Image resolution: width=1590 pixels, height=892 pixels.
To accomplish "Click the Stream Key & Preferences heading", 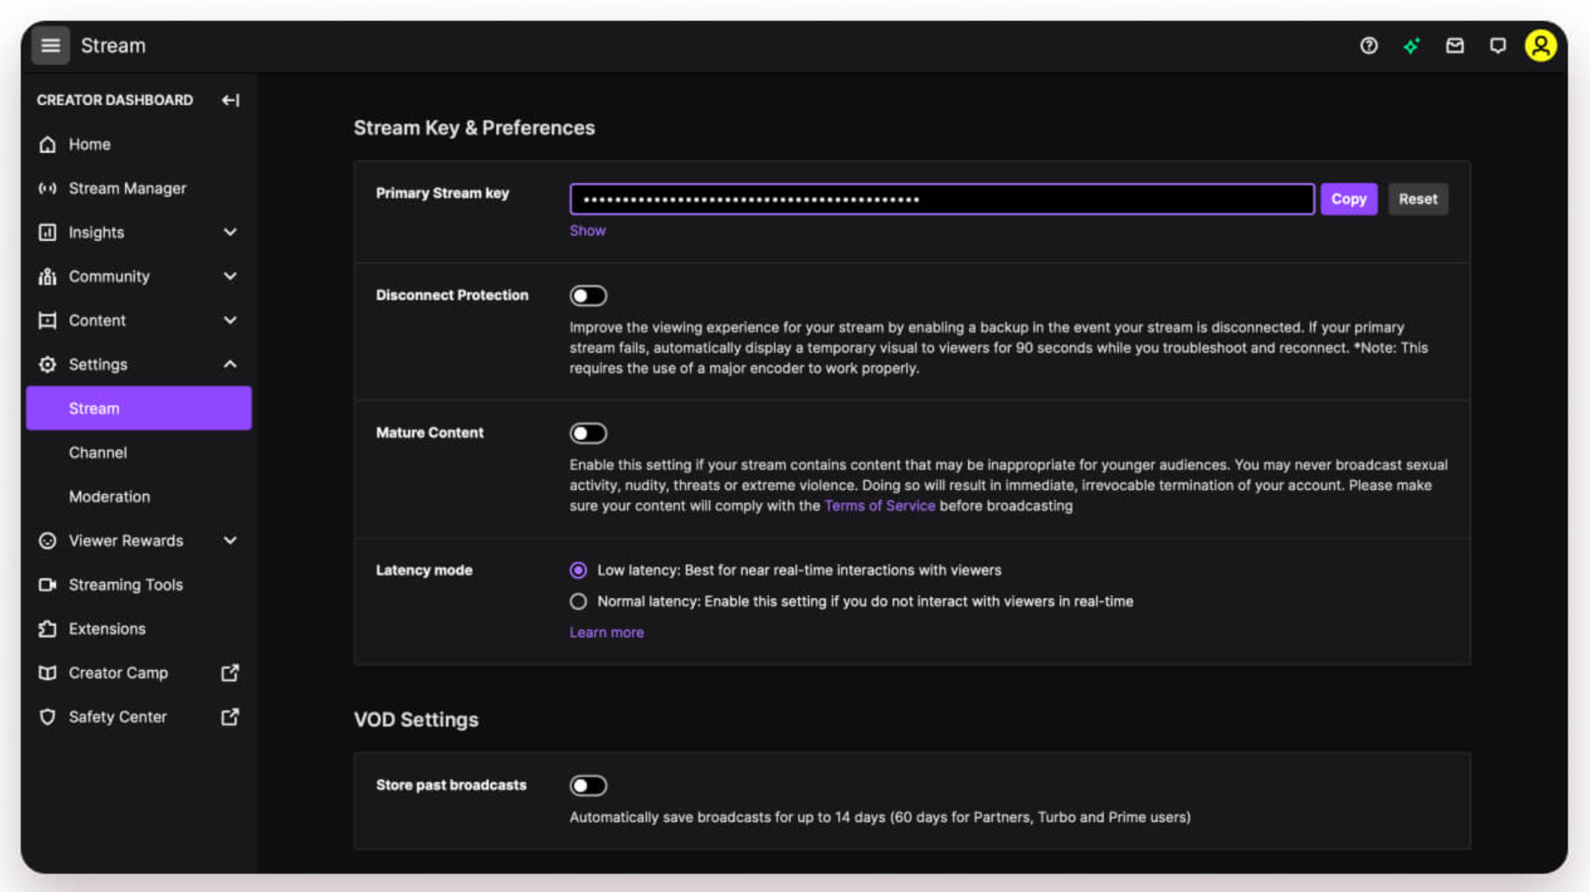I will coord(474,128).
